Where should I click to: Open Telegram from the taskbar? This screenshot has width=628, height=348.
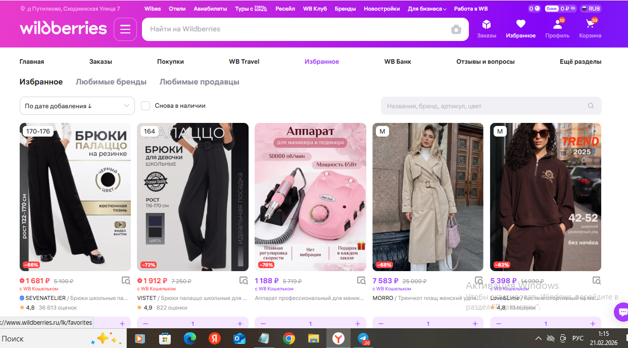pos(363,338)
